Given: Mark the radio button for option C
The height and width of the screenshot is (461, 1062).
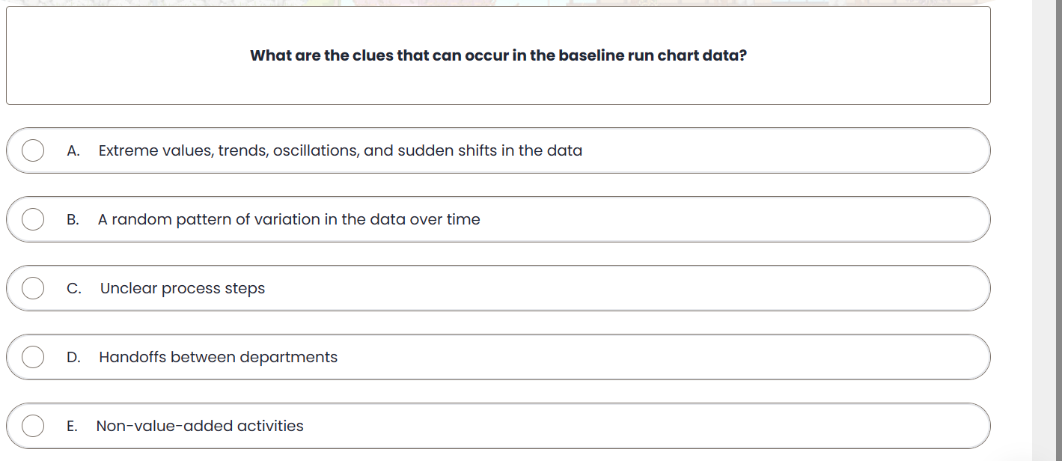Looking at the screenshot, I should pyautogui.click(x=32, y=288).
